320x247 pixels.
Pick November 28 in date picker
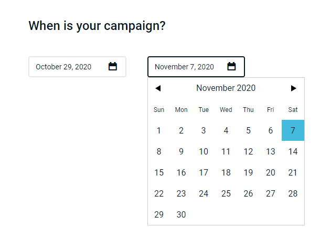coord(293,193)
